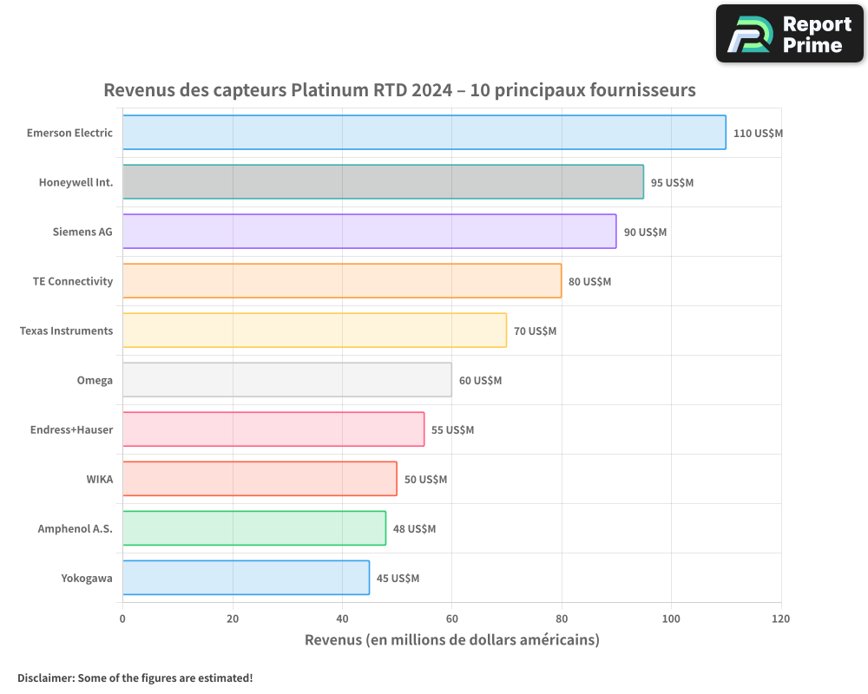Click the chart title text
Screen dimensions: 868x694
coord(399,90)
